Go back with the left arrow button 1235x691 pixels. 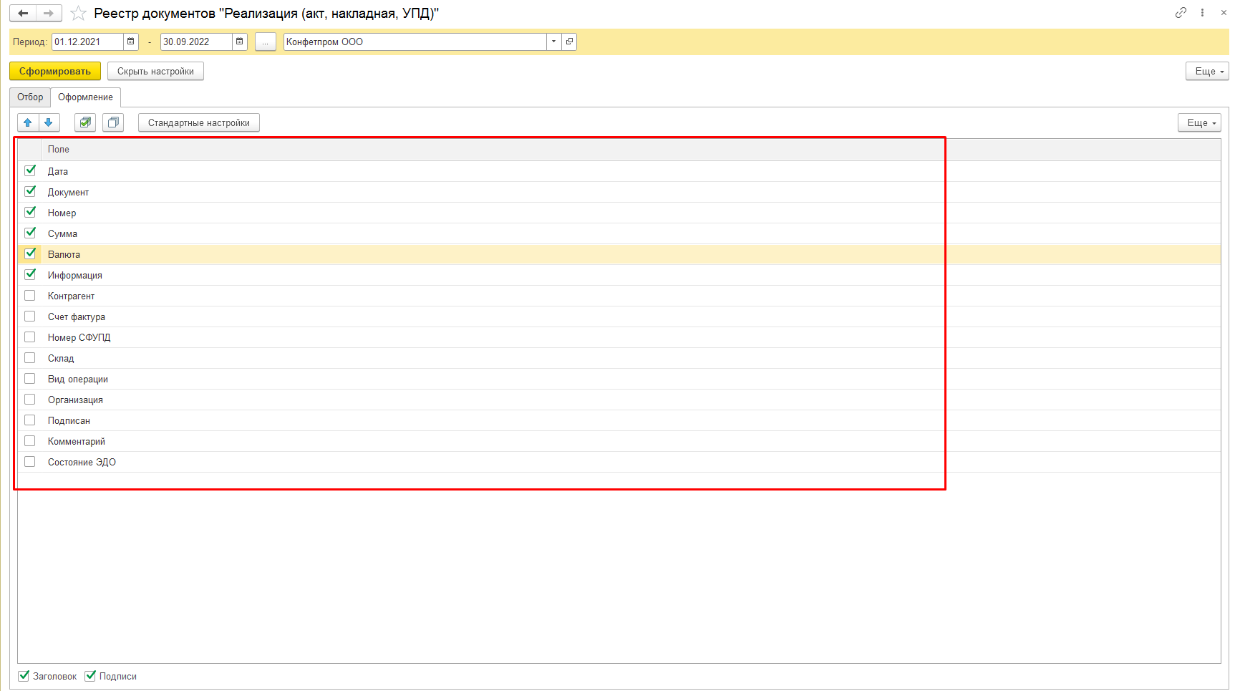click(23, 13)
